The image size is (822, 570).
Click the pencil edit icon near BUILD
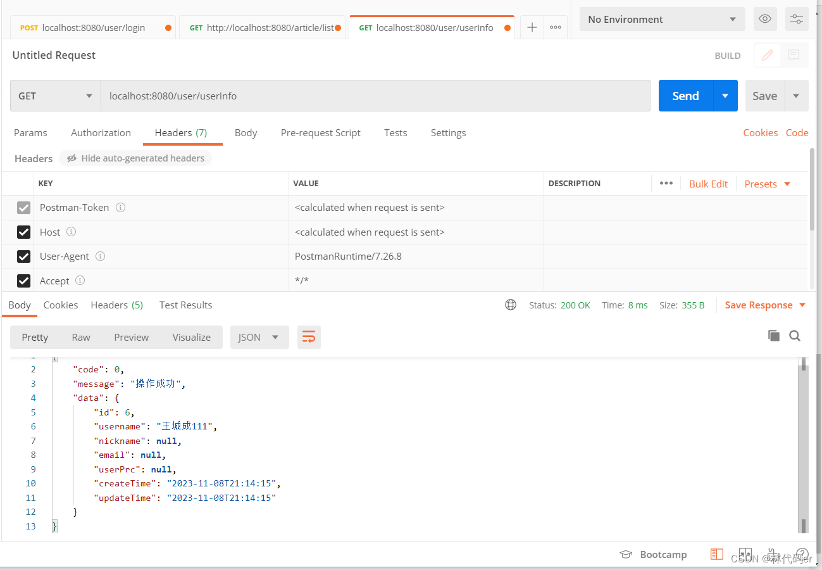pos(768,55)
